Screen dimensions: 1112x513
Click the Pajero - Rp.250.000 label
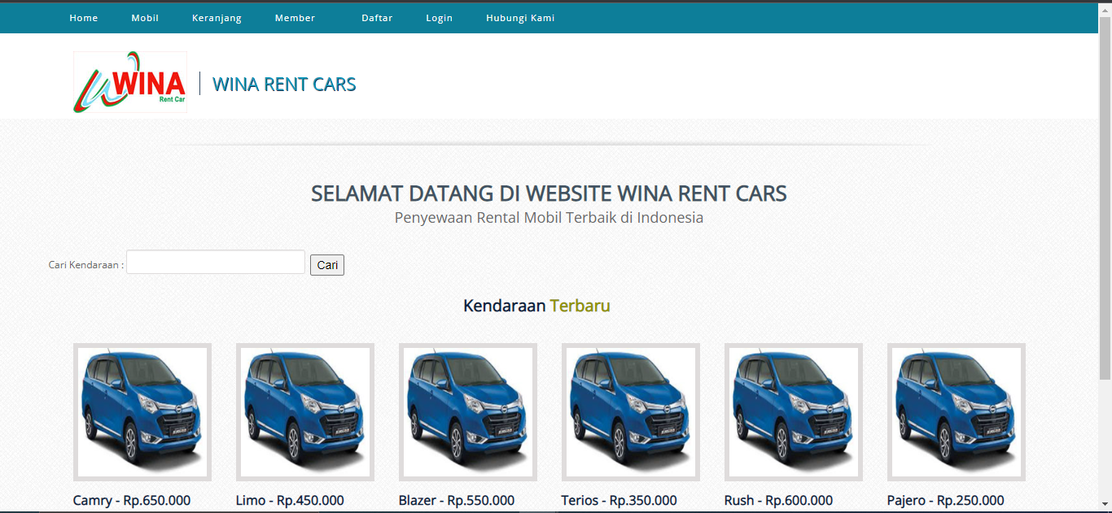[x=946, y=500]
